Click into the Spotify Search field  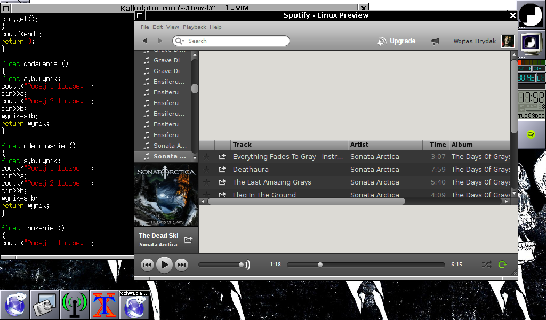pyautogui.click(x=231, y=41)
